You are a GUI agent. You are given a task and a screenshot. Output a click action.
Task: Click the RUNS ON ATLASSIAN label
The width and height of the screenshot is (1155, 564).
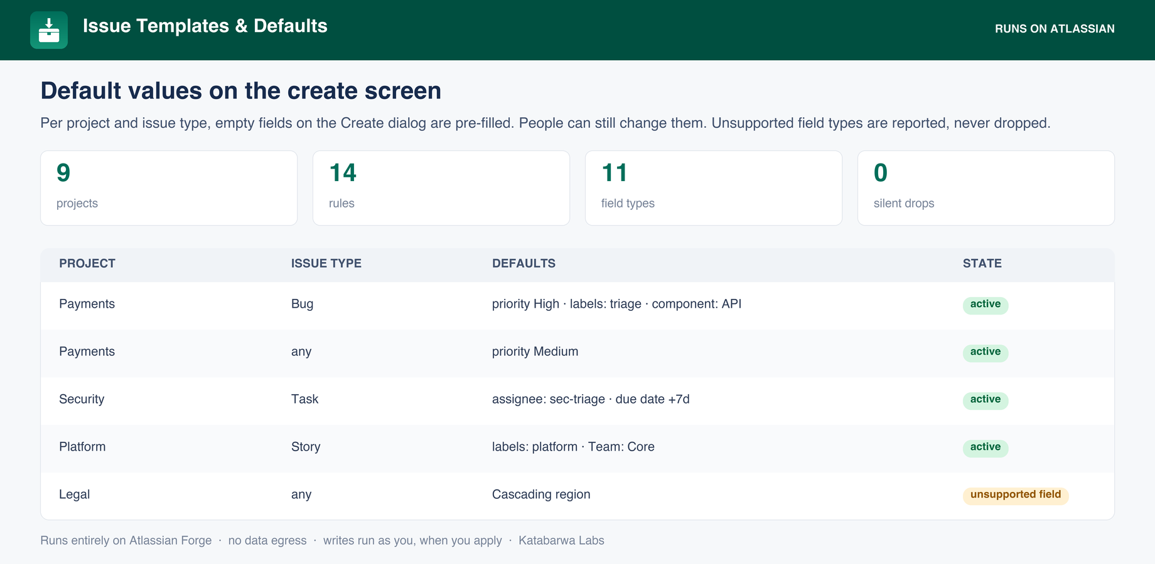1055,29
